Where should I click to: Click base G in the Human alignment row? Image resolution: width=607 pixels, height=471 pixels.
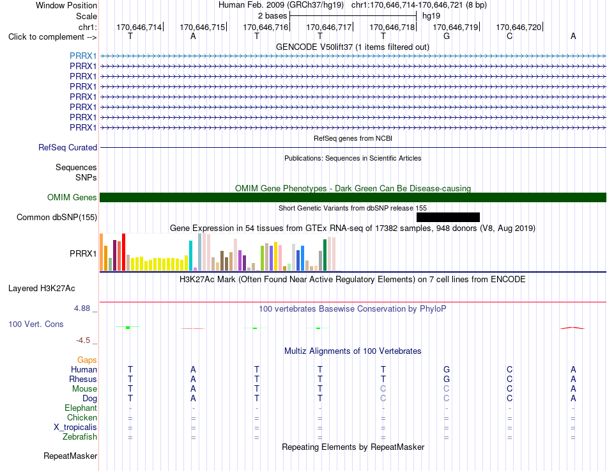pyautogui.click(x=447, y=369)
